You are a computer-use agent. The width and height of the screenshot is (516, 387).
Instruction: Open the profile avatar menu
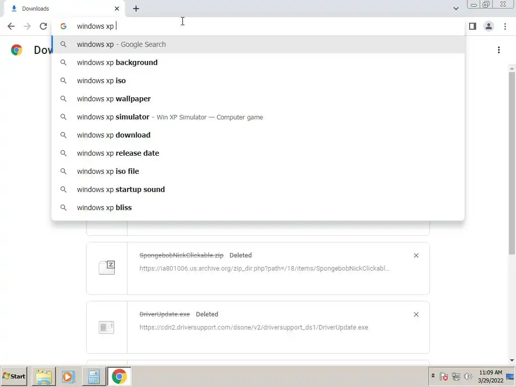489,26
